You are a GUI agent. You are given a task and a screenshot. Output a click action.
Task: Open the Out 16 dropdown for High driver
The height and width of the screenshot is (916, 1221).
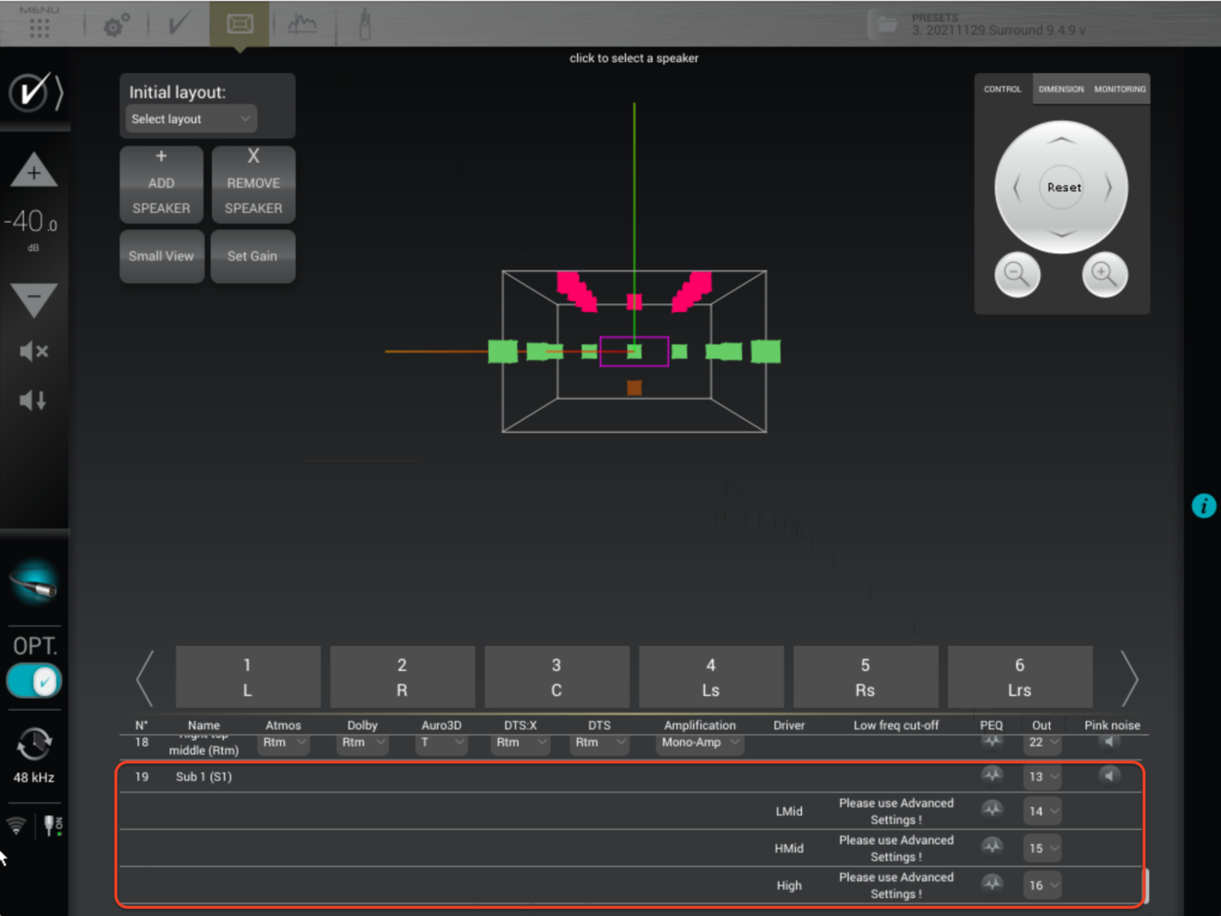click(x=1042, y=885)
